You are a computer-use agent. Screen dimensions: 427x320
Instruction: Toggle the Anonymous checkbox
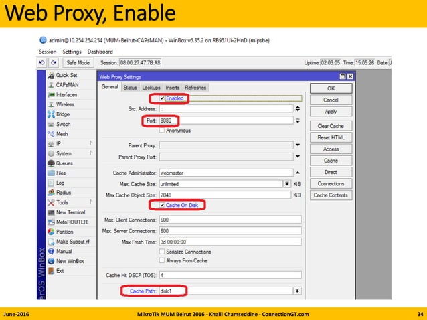(162, 130)
